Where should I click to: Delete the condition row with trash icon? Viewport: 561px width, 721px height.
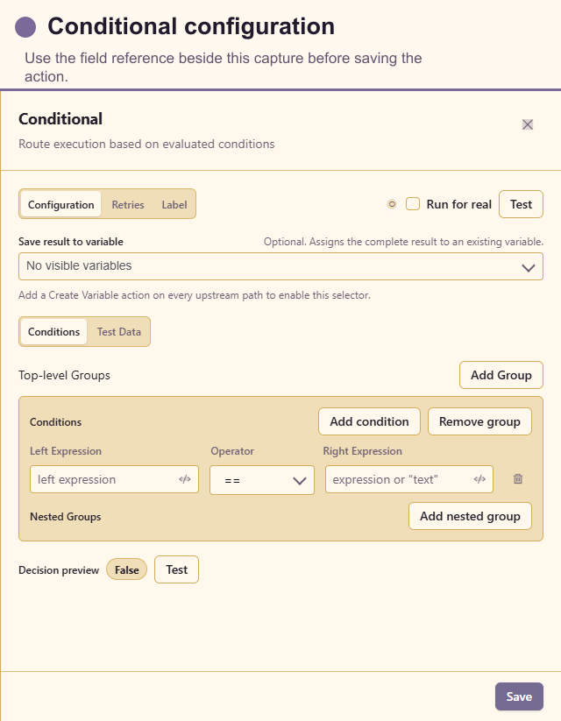pos(518,478)
